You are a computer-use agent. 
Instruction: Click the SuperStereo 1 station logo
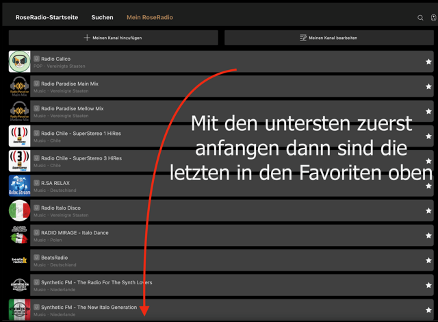coord(20,136)
